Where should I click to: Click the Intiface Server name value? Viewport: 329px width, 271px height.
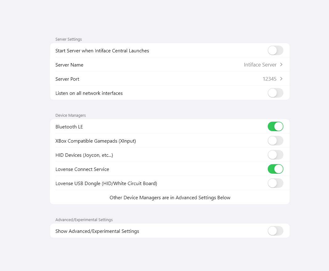coord(260,65)
